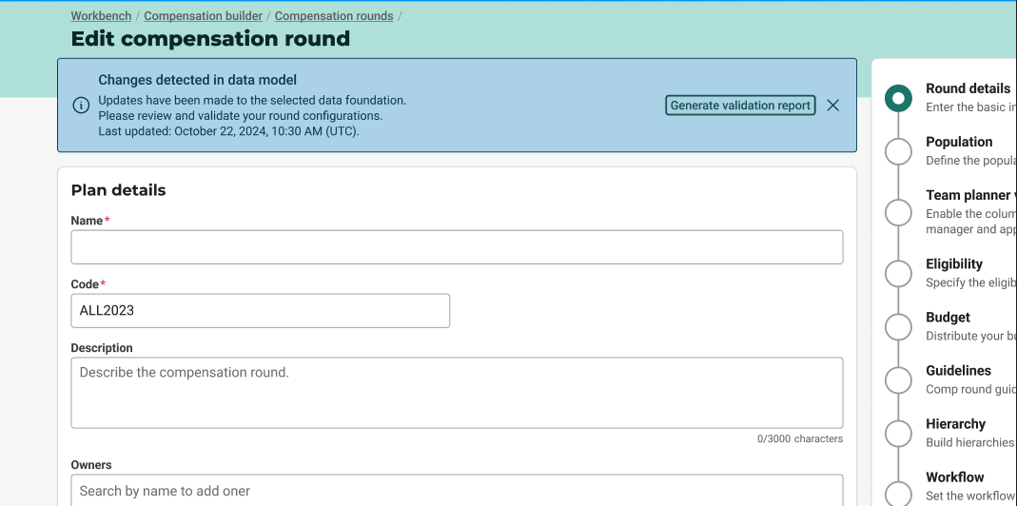Select the Budget step circle

898,326
